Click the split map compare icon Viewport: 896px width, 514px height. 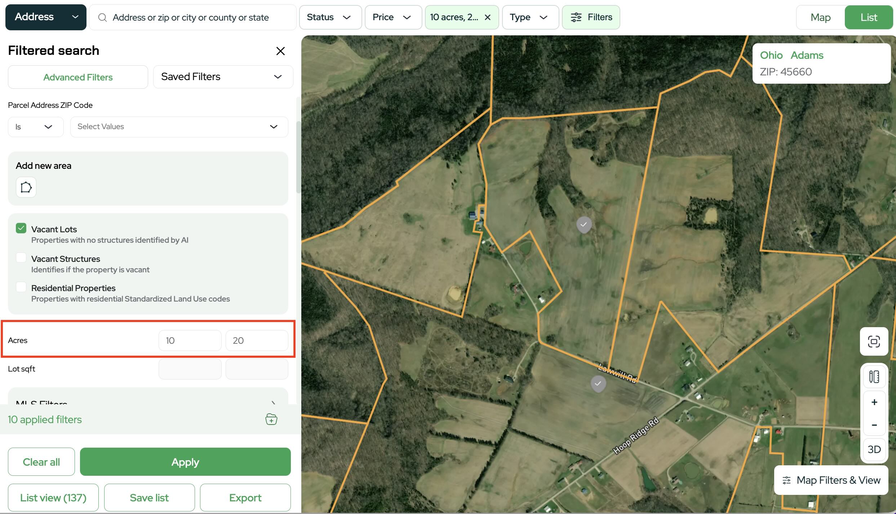(874, 377)
